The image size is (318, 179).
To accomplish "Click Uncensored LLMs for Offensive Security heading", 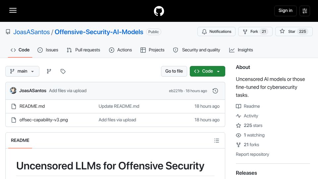I will (x=110, y=166).
